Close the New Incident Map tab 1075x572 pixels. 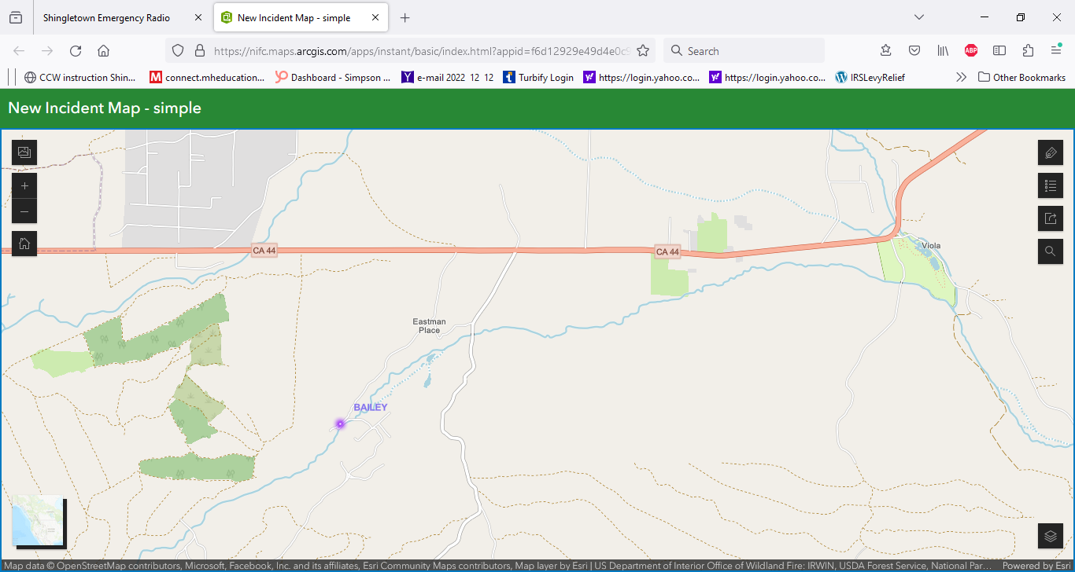[375, 17]
